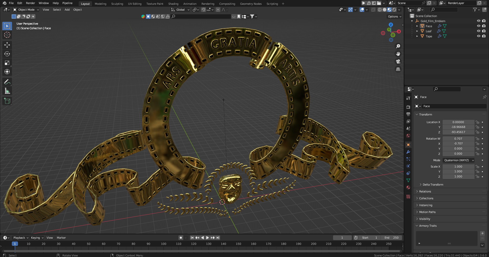Select the Add Cube tool

[x=7, y=101]
